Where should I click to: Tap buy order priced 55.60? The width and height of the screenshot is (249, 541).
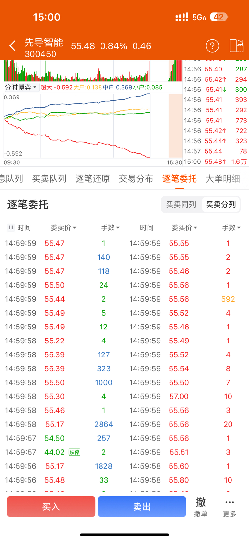pos(187,466)
